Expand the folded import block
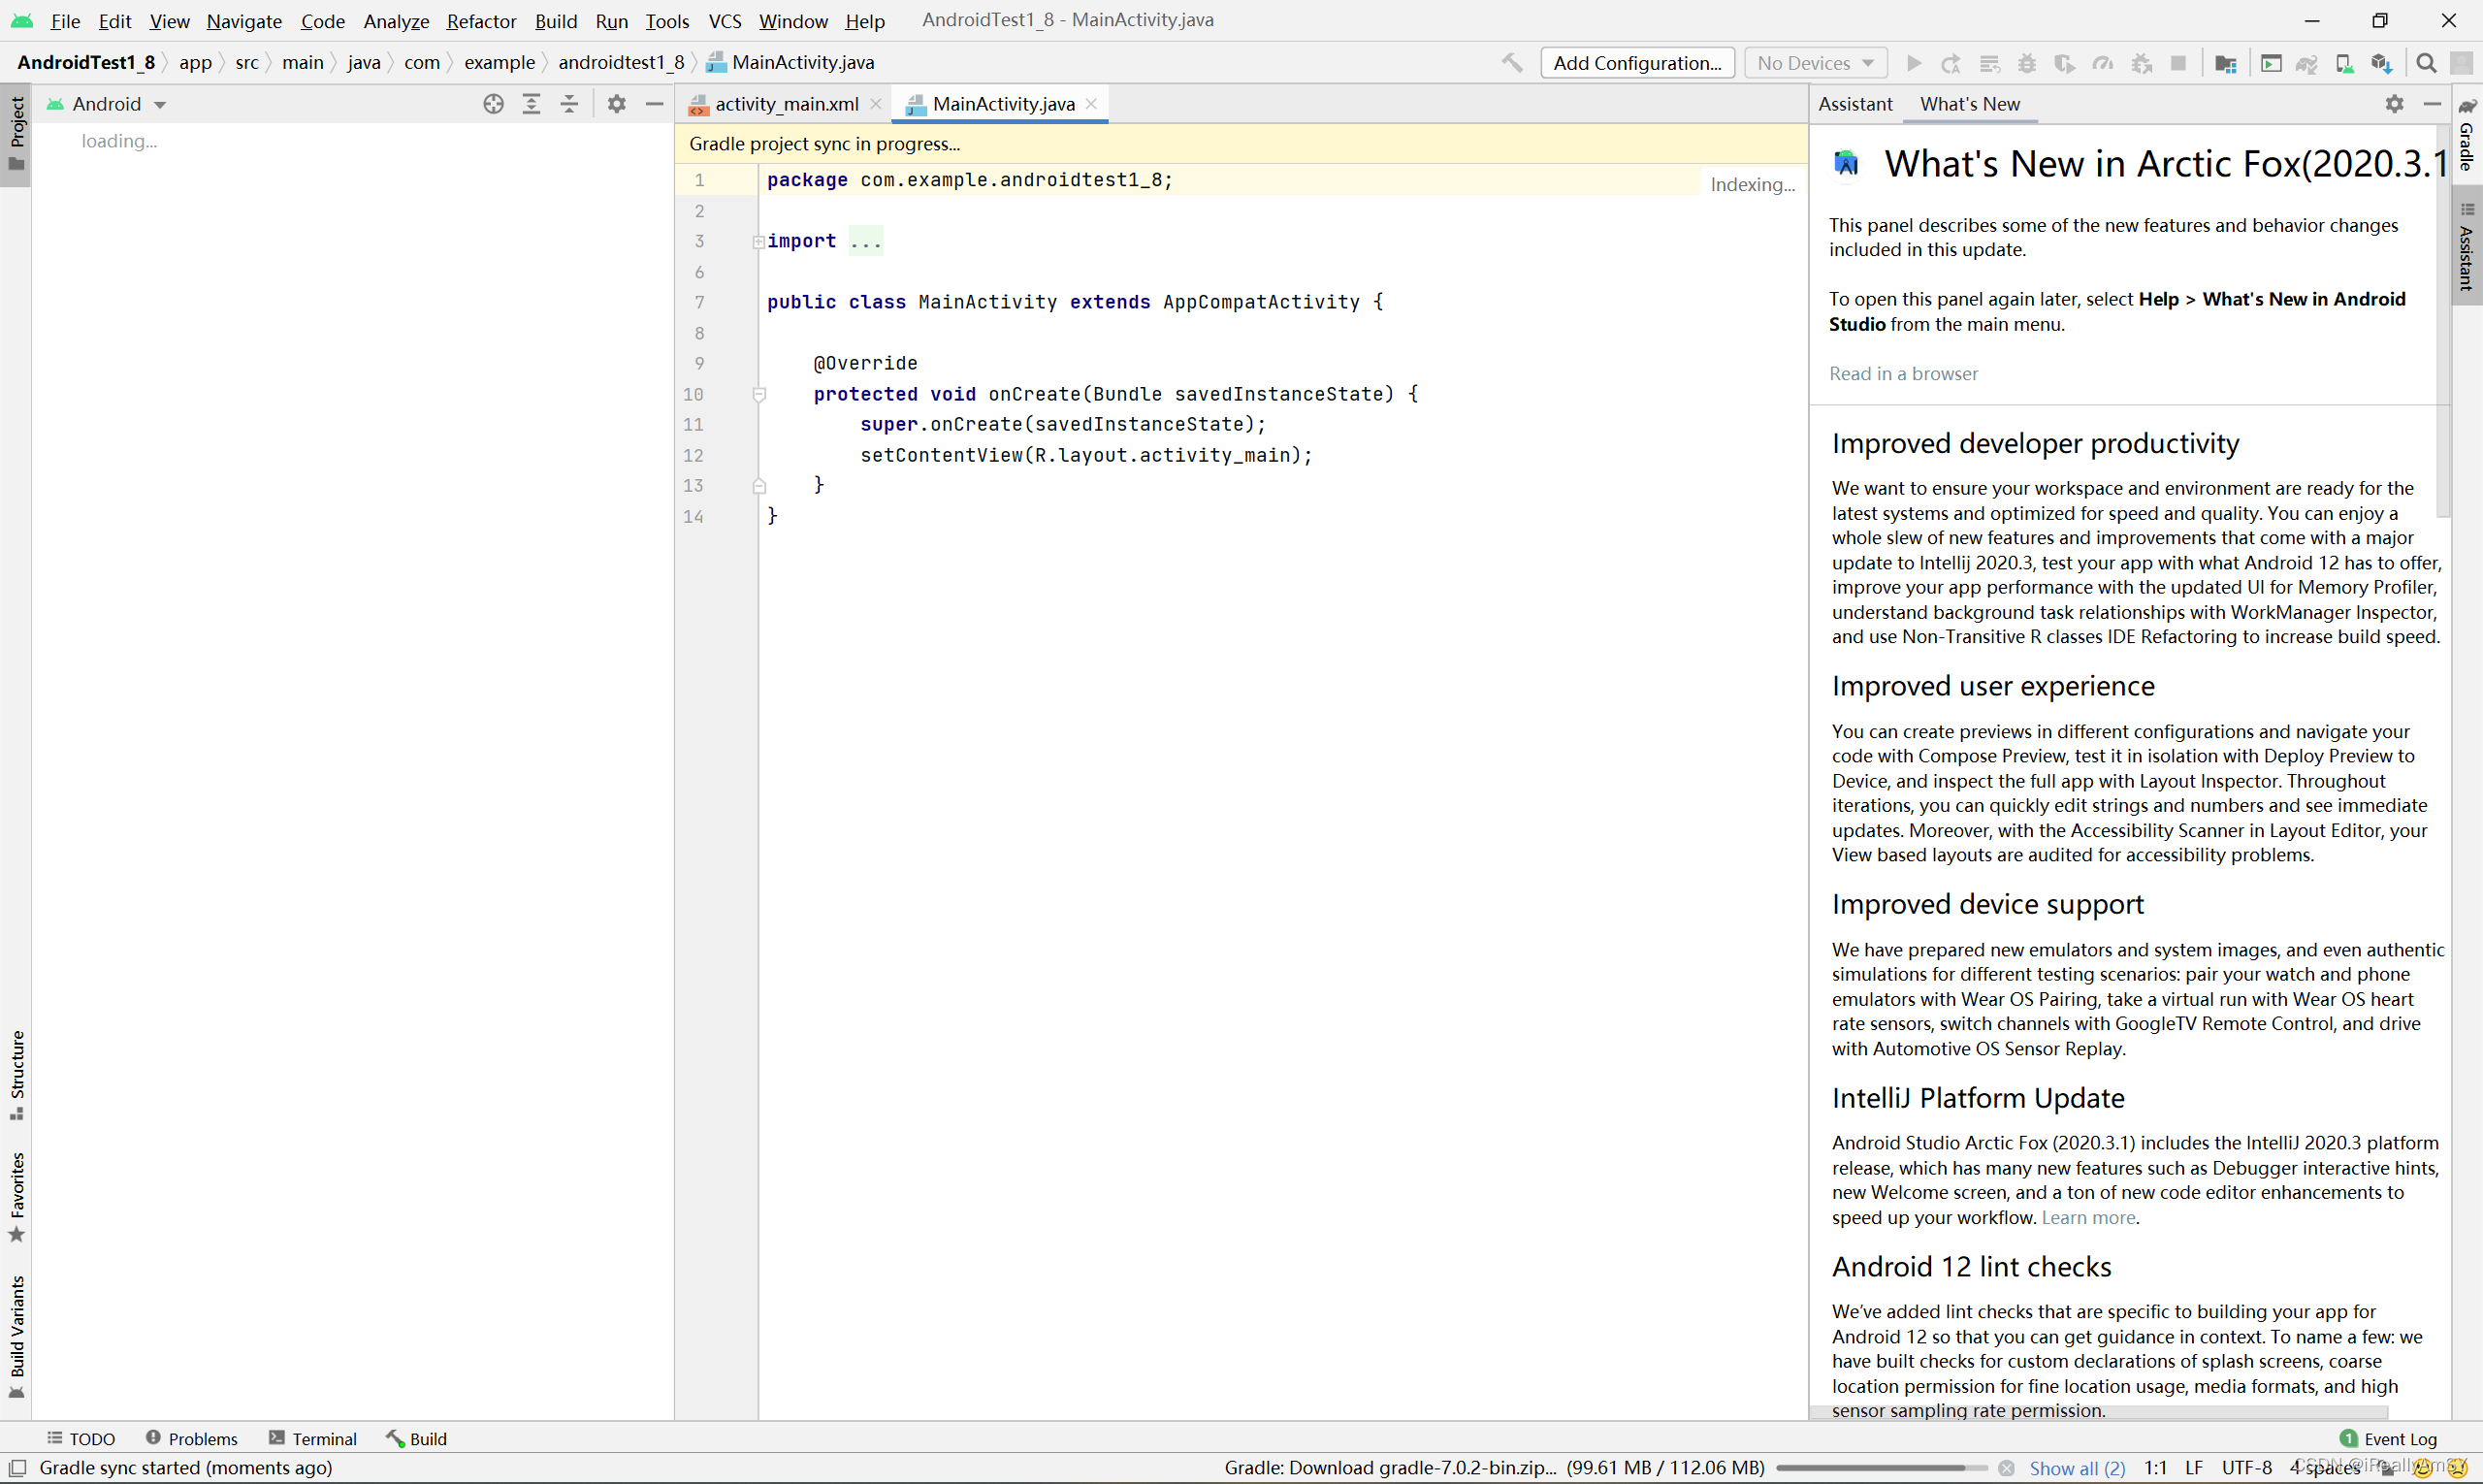The width and height of the screenshot is (2483, 1484). pos(759,242)
